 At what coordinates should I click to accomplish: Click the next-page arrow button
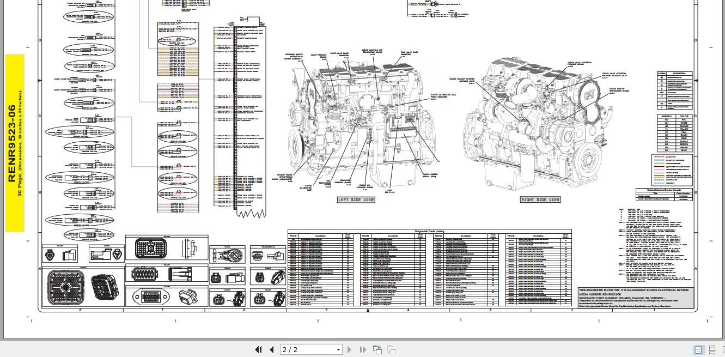tap(349, 349)
